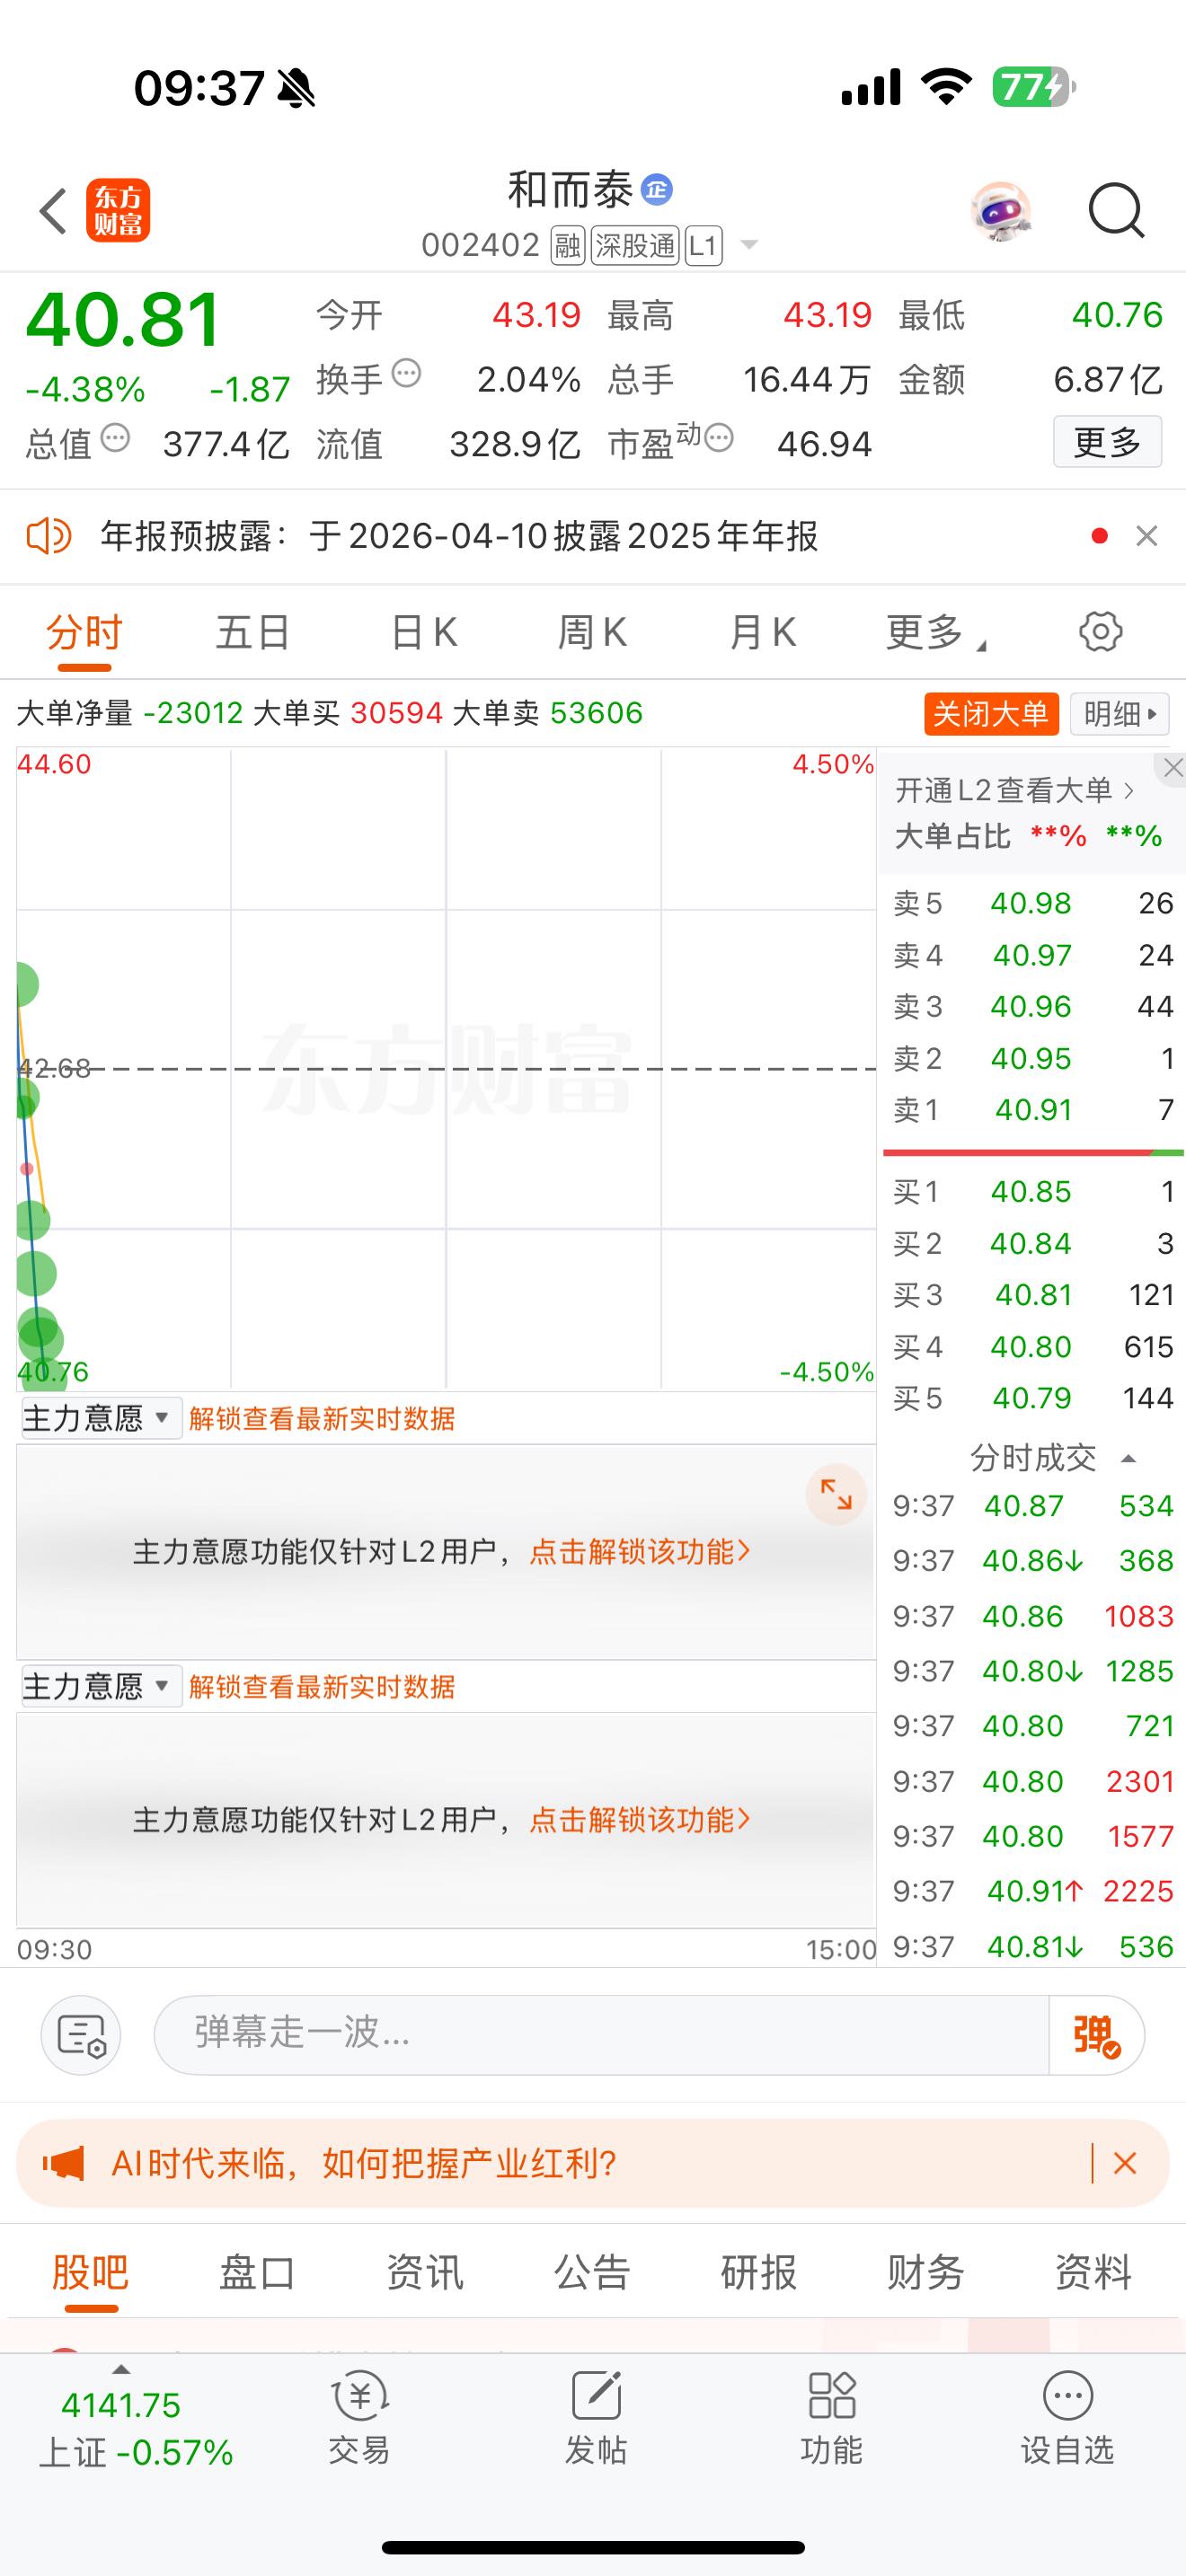
Task: Open the AI robot assistant icon
Action: coord(1001,211)
